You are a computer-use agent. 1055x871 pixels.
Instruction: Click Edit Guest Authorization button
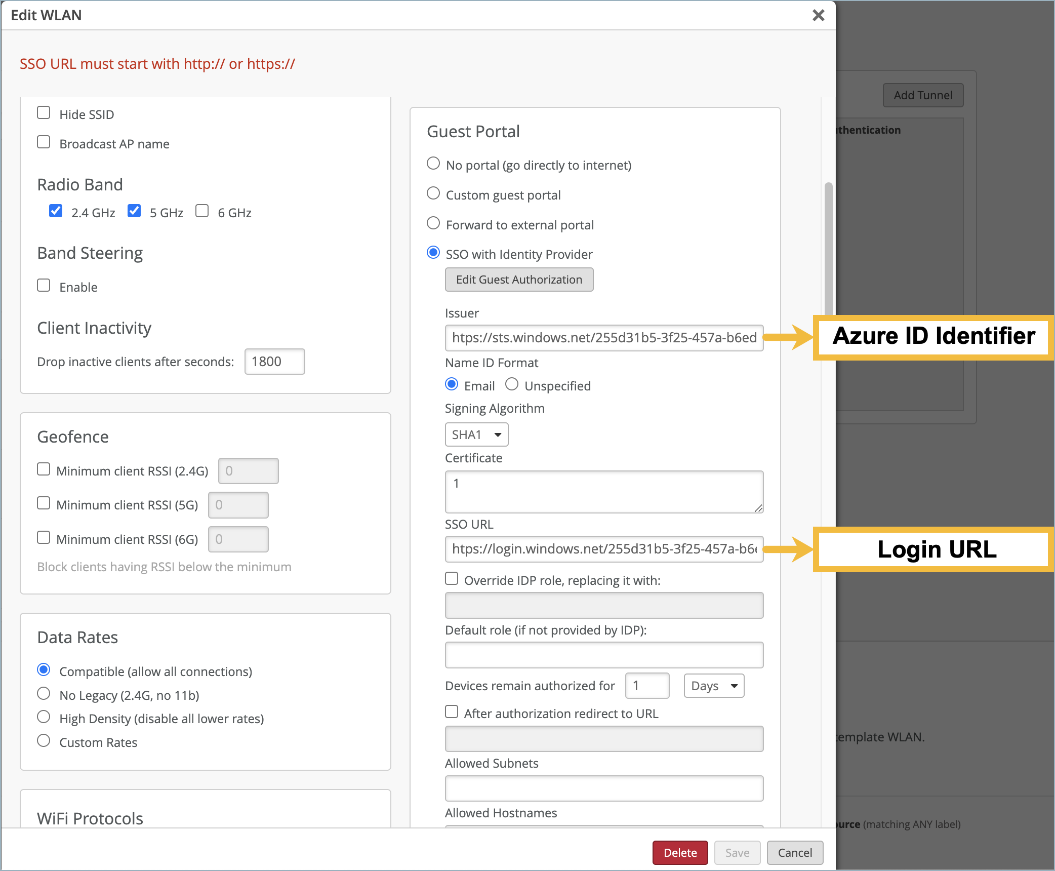[x=519, y=280]
